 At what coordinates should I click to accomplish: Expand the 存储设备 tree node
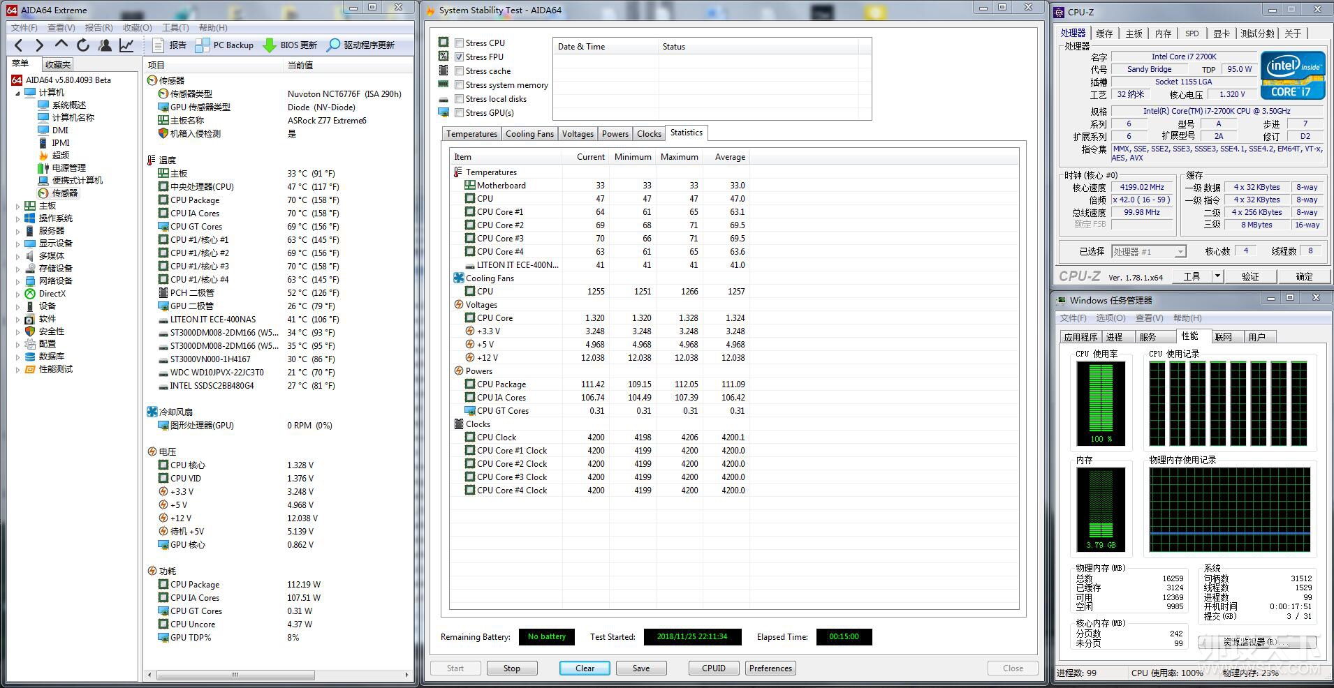point(17,269)
